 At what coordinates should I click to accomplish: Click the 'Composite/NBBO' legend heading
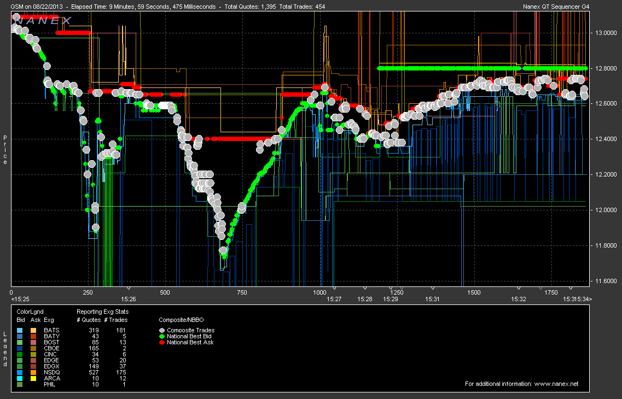coord(181,320)
